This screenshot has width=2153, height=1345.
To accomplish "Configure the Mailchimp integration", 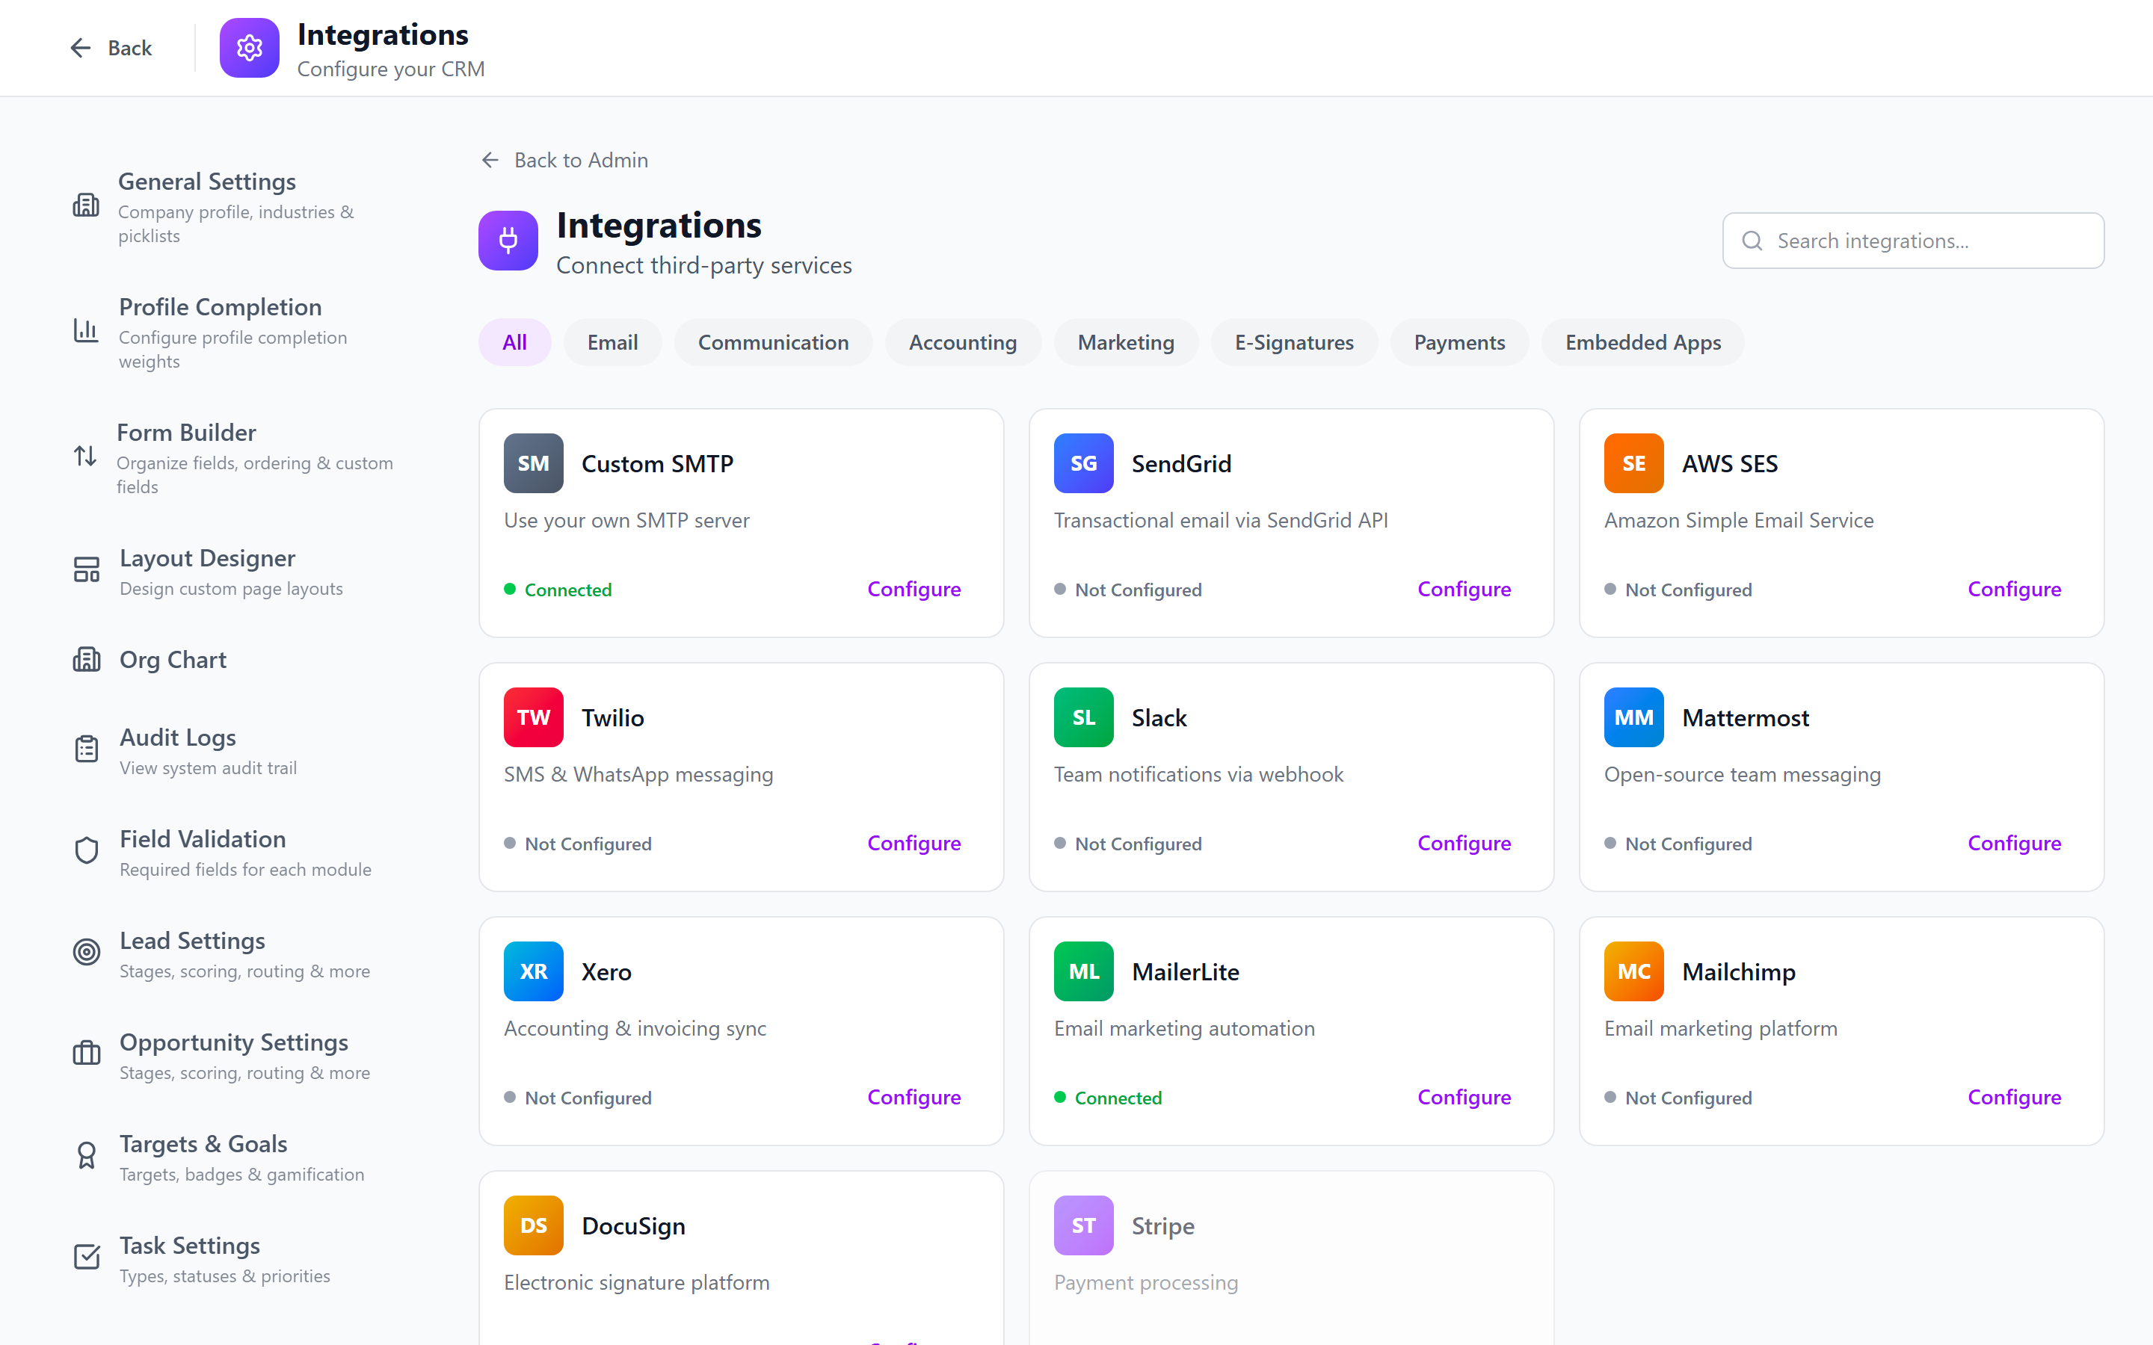I will point(2014,1098).
